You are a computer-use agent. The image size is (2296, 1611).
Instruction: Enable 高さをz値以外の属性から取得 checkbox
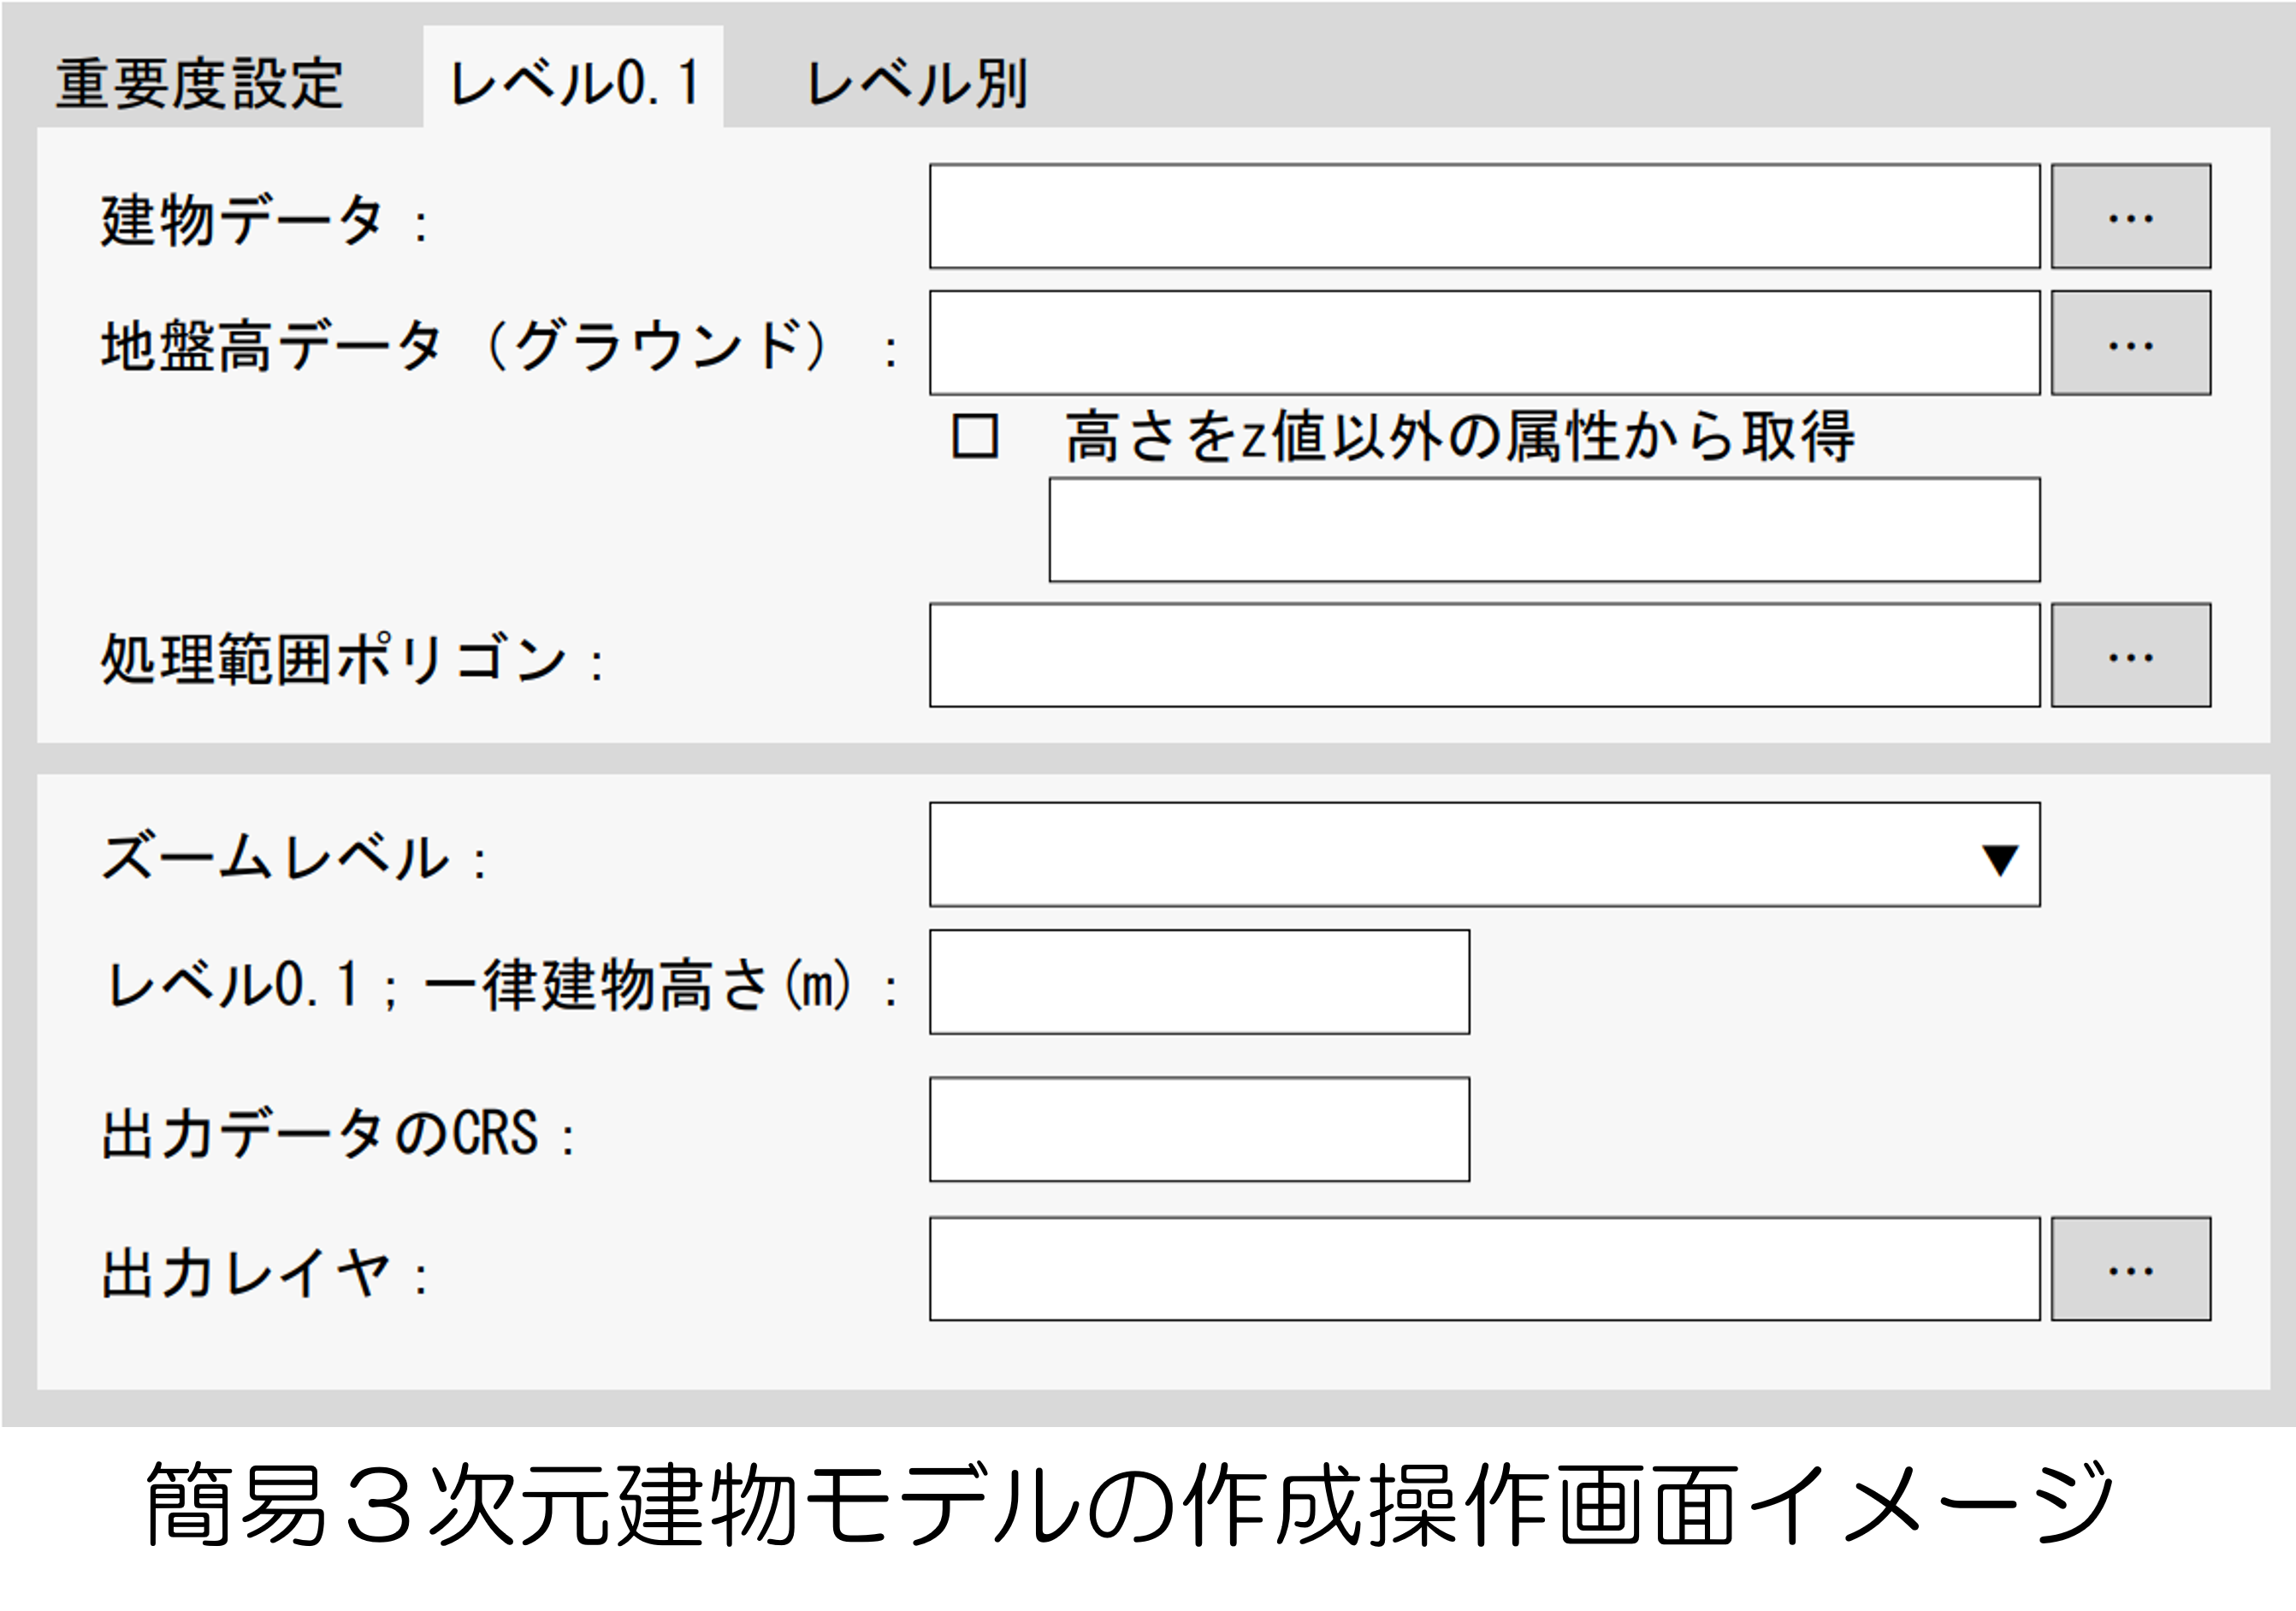point(974,437)
